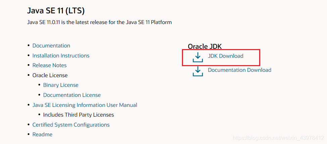Open the Documentation link in the list

click(51, 46)
